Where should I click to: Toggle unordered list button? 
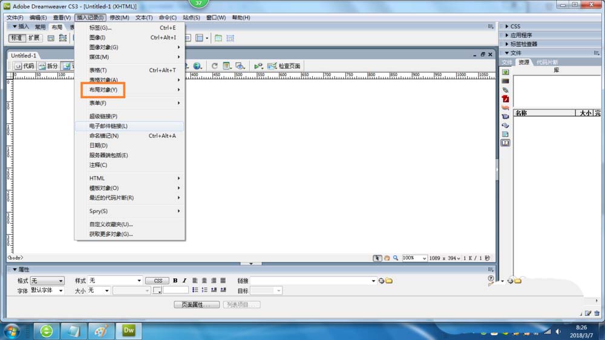195,290
